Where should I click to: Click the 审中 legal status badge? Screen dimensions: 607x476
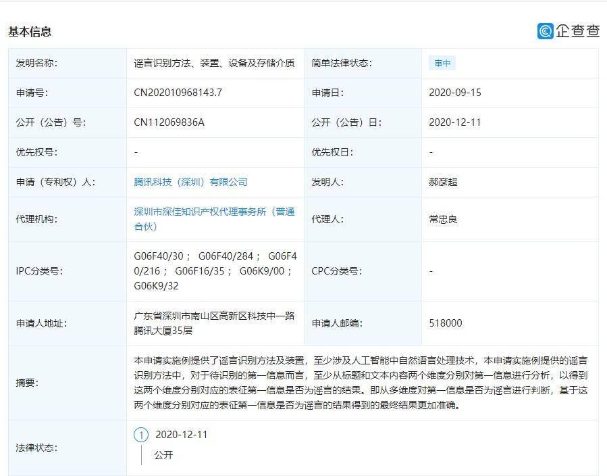tap(442, 63)
